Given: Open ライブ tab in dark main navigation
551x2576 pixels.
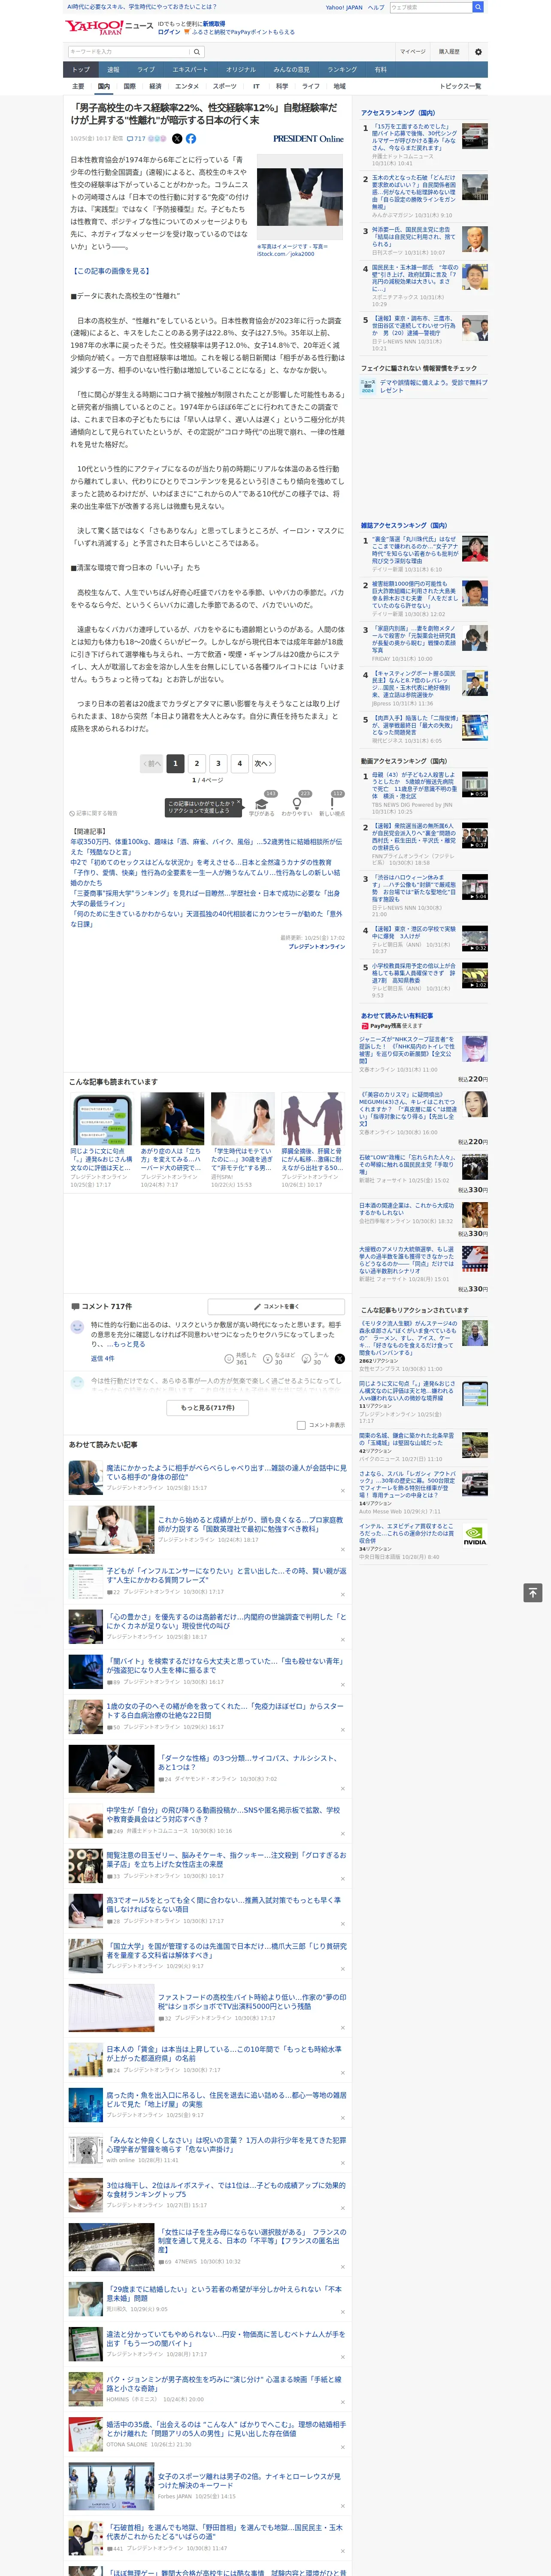Looking at the screenshot, I should point(146,70).
